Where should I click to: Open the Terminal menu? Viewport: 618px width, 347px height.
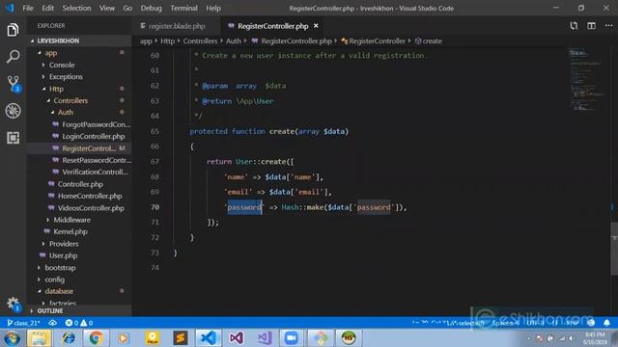tap(183, 8)
